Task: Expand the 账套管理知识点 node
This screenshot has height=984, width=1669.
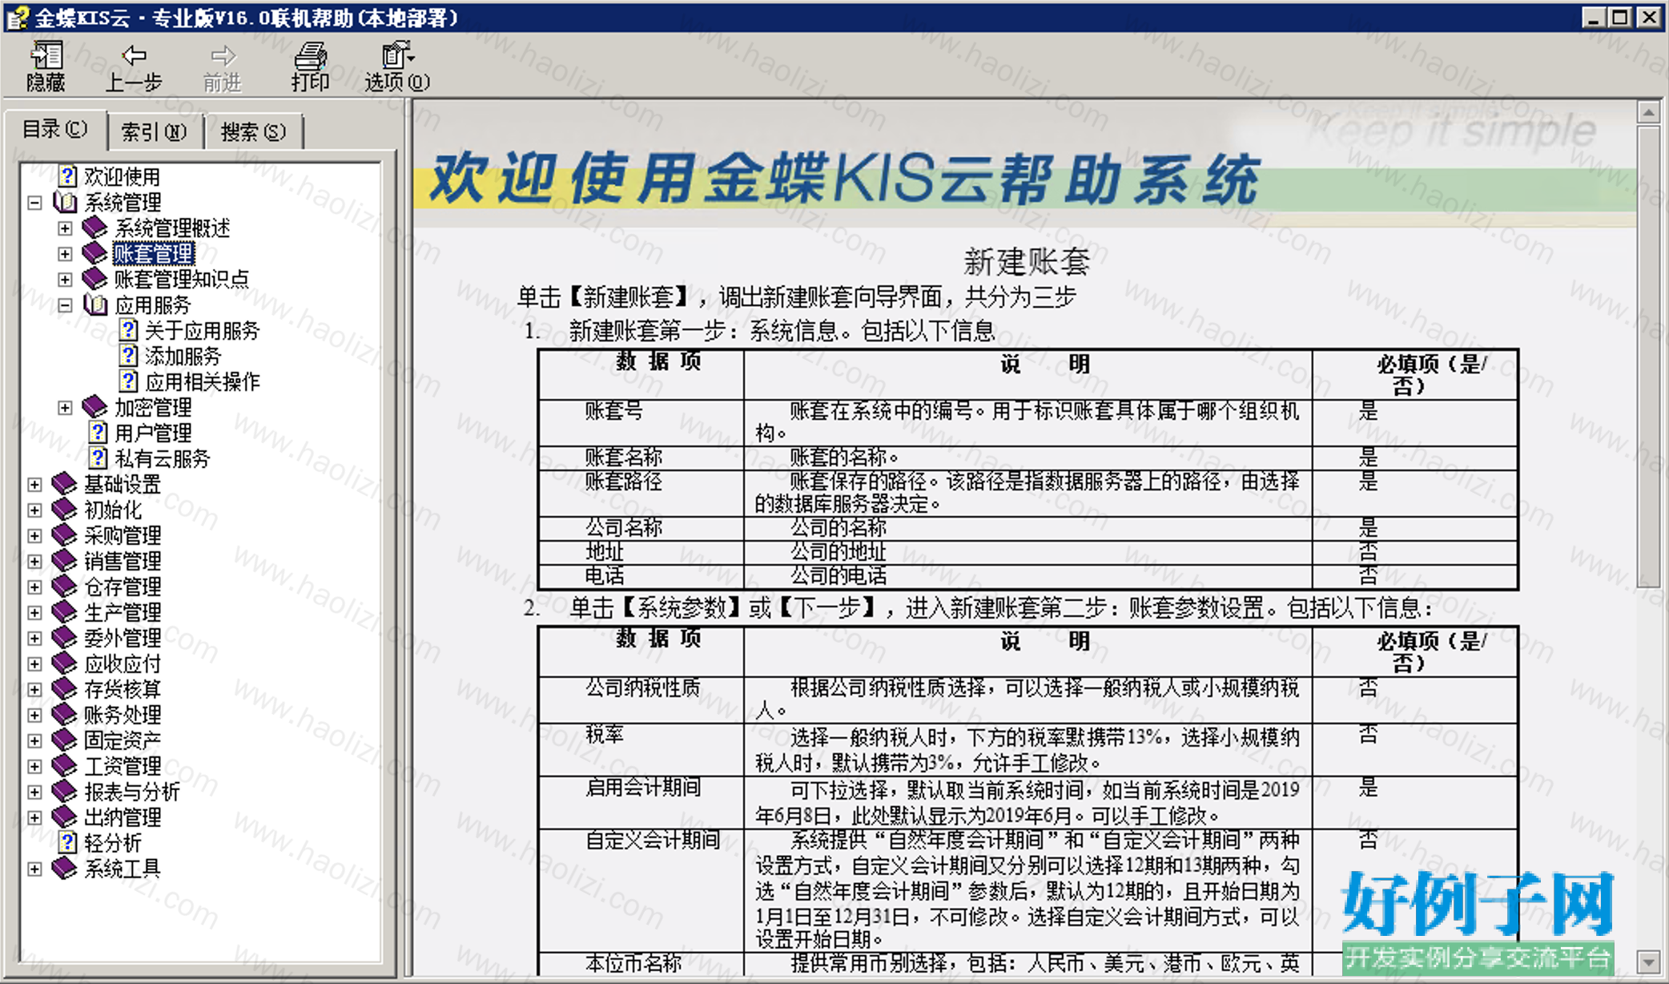Action: [65, 280]
